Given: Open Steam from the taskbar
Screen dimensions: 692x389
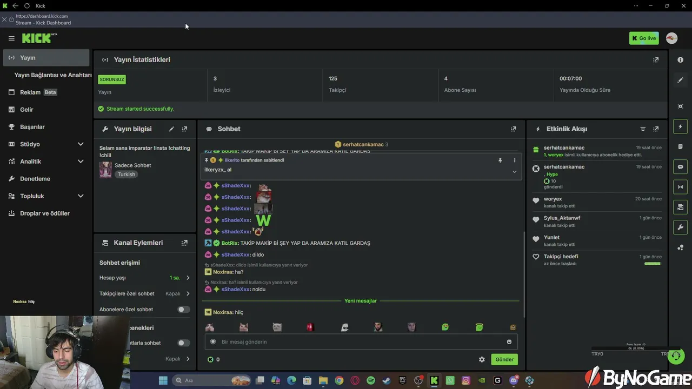Looking at the screenshot, I should click(x=386, y=380).
